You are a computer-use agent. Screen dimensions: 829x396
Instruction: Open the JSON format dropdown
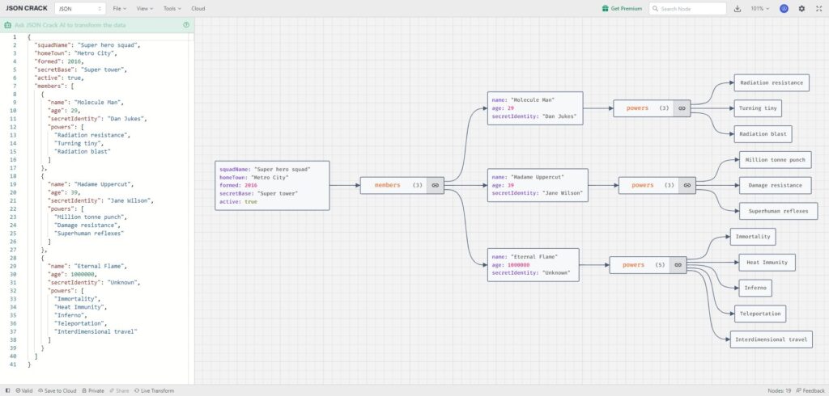click(x=80, y=8)
